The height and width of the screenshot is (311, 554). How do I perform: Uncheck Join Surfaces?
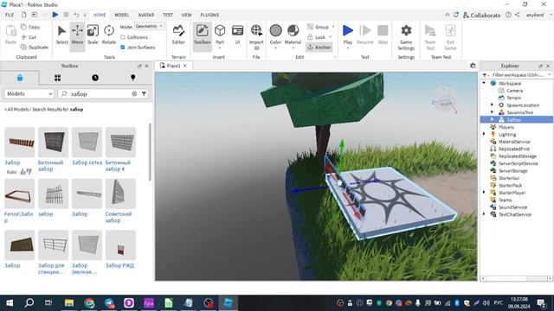[123, 48]
